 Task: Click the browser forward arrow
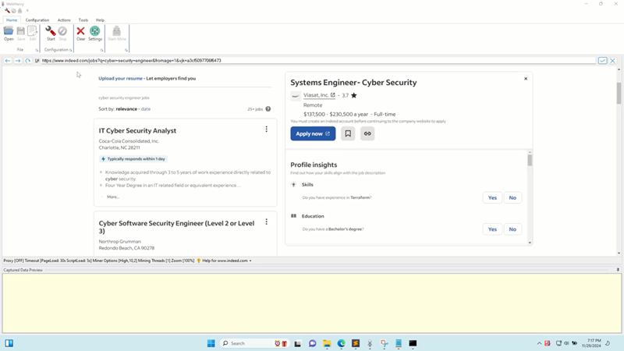[18, 61]
